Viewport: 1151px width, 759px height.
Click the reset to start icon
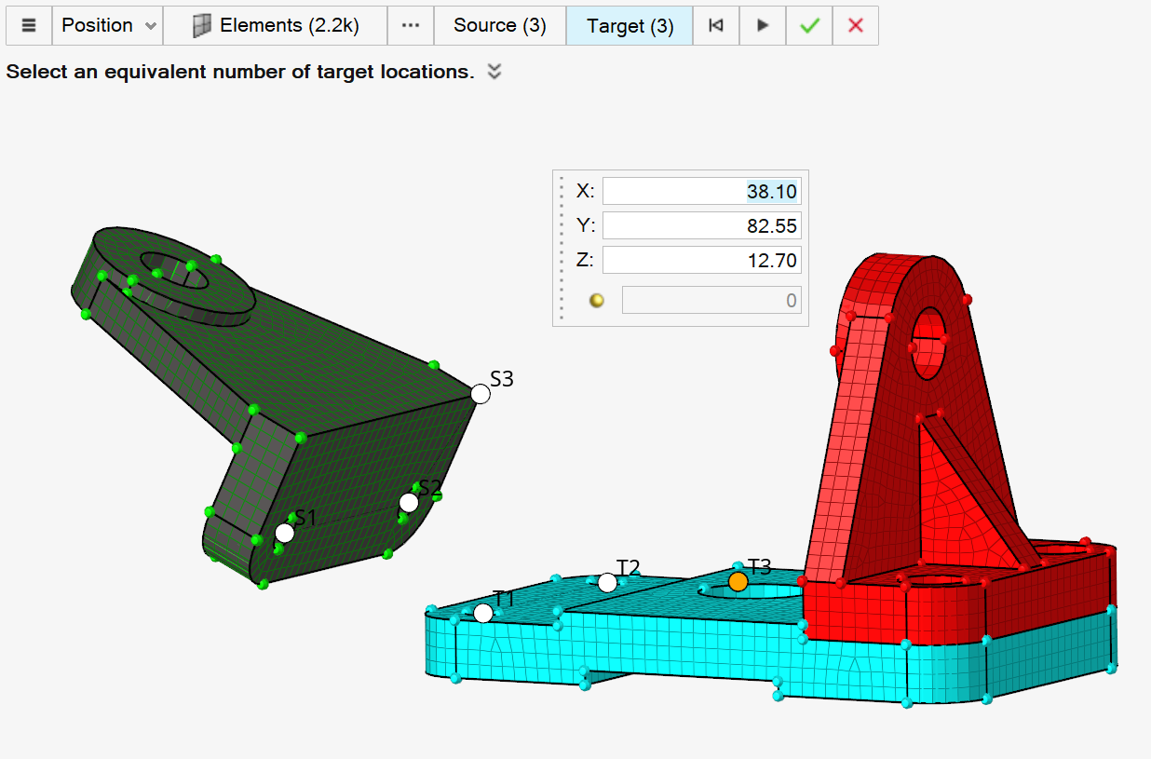pos(716,25)
